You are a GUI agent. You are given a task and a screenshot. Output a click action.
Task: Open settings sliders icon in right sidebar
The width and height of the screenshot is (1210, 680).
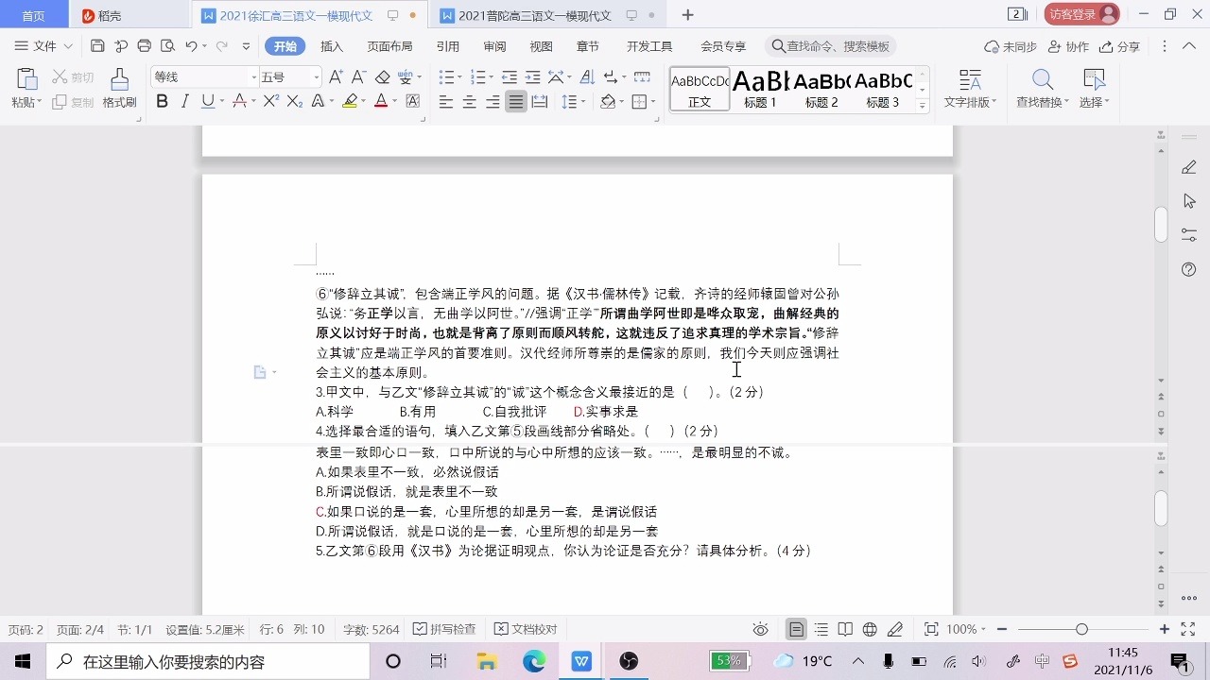pyautogui.click(x=1189, y=235)
